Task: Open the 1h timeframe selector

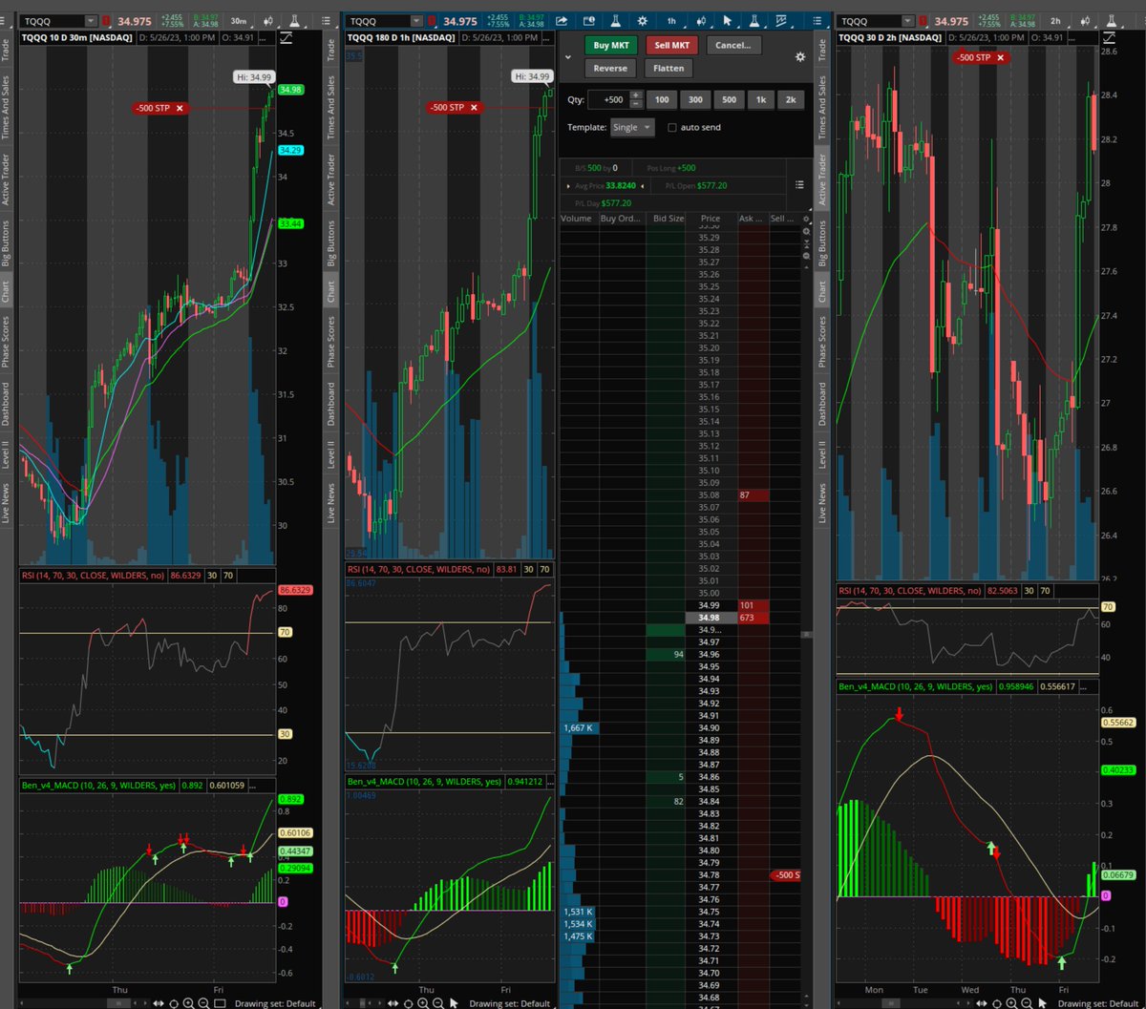Action: point(671,20)
